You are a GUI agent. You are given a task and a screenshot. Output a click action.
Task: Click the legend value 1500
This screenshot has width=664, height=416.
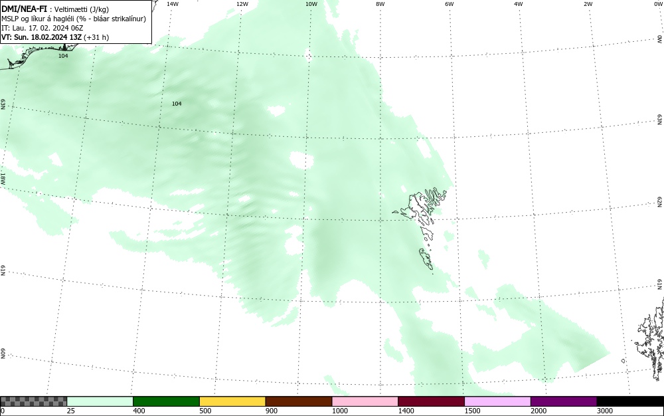[x=472, y=411]
